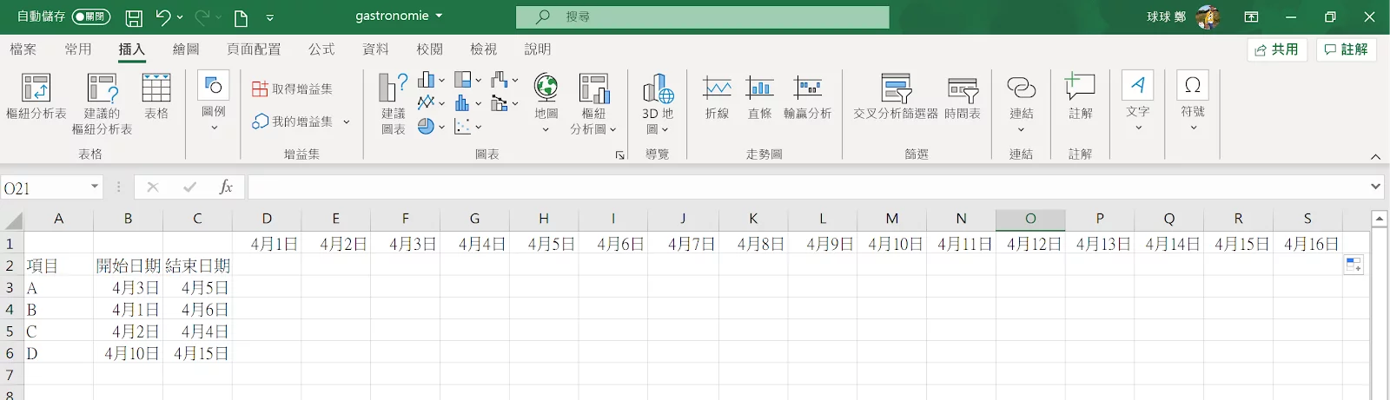
Task: Click 取得增益集 button
Action: point(293,89)
